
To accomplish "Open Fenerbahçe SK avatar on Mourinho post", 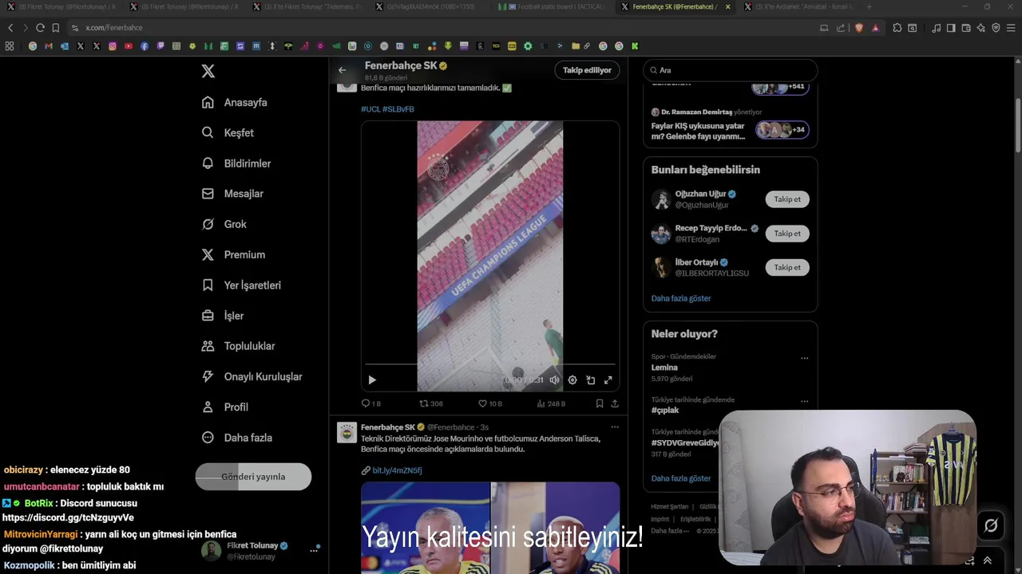I will click(347, 433).
